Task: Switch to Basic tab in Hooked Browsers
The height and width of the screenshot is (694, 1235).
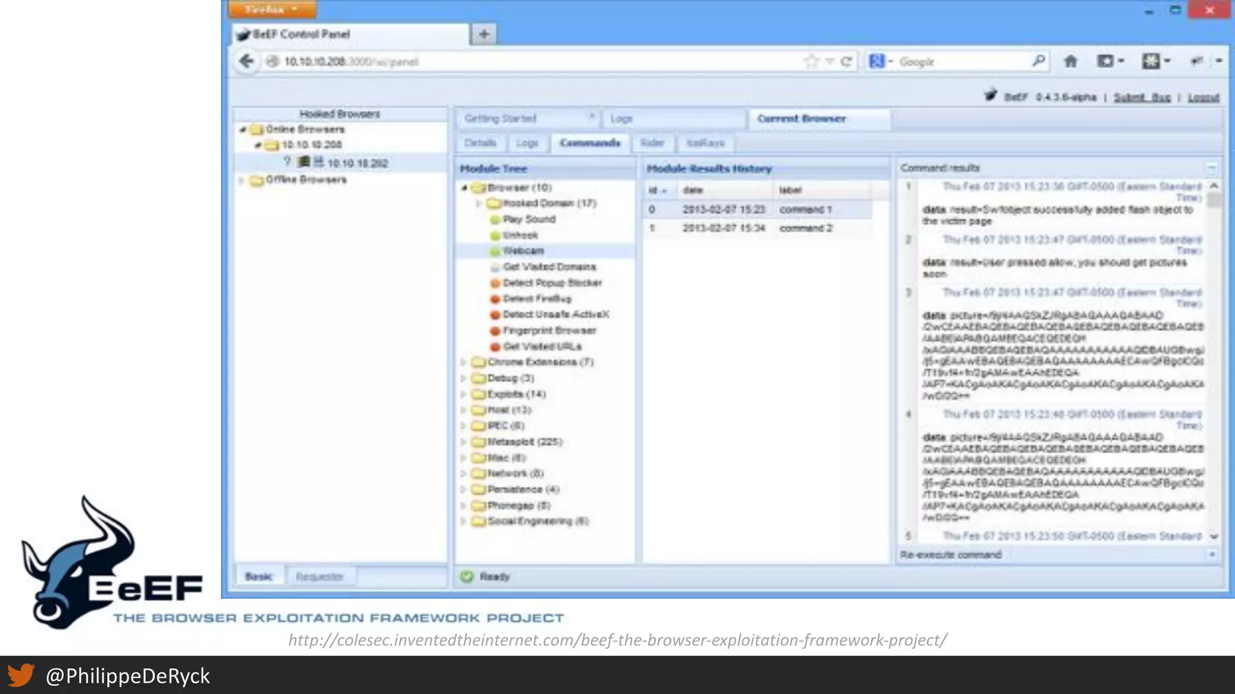Action: (x=259, y=577)
